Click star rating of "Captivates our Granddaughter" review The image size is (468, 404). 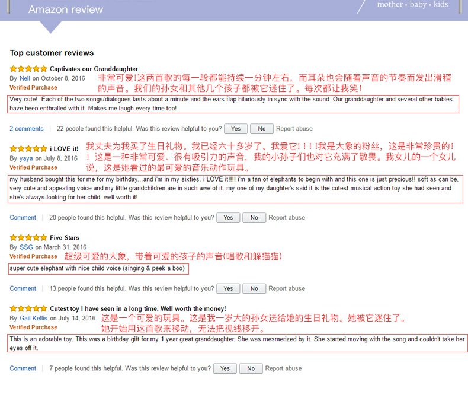(28, 69)
